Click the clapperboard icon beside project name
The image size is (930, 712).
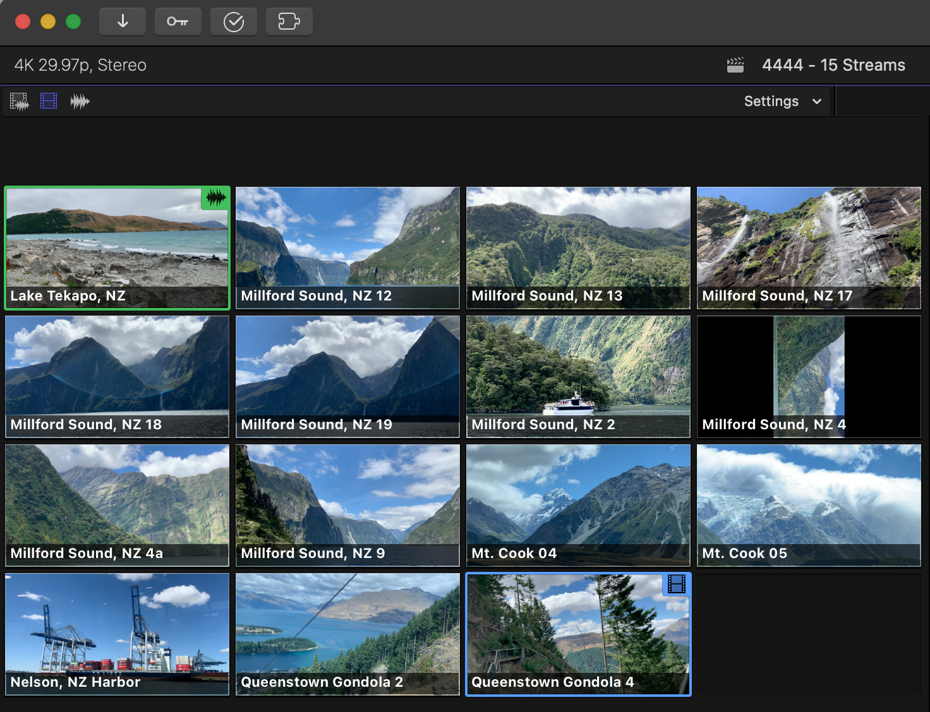tap(735, 65)
